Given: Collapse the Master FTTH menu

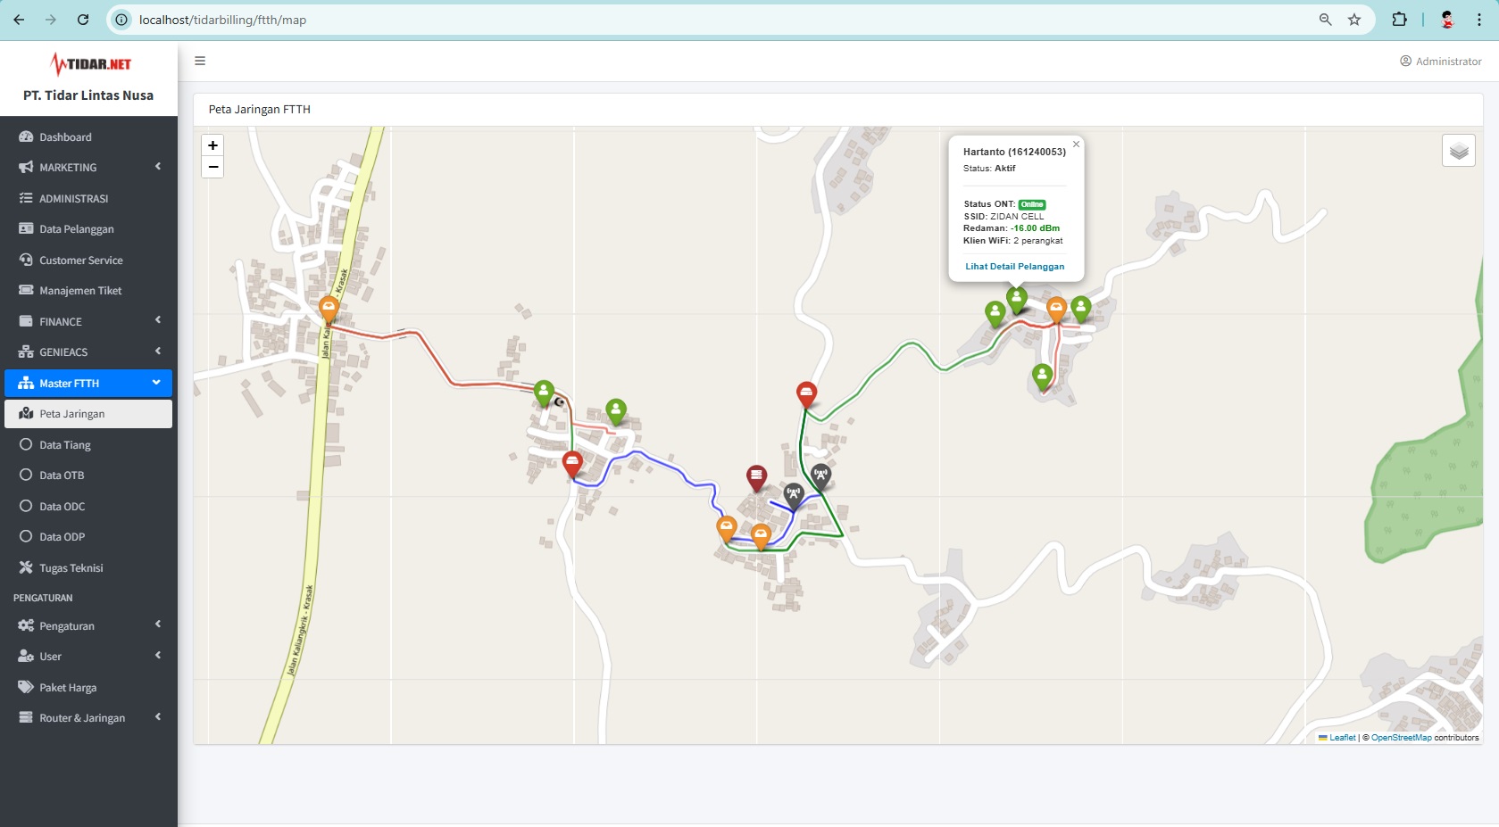Looking at the screenshot, I should (88, 383).
